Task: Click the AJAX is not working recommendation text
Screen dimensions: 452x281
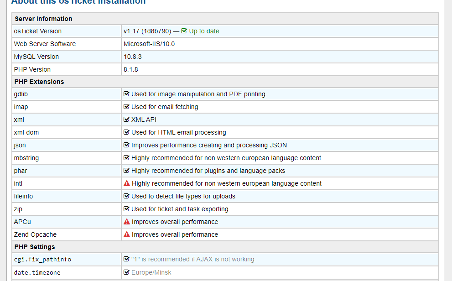Action: click(193, 260)
